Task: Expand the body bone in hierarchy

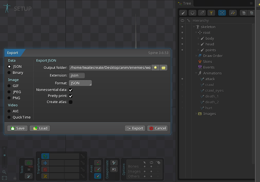Action: pos(199,38)
